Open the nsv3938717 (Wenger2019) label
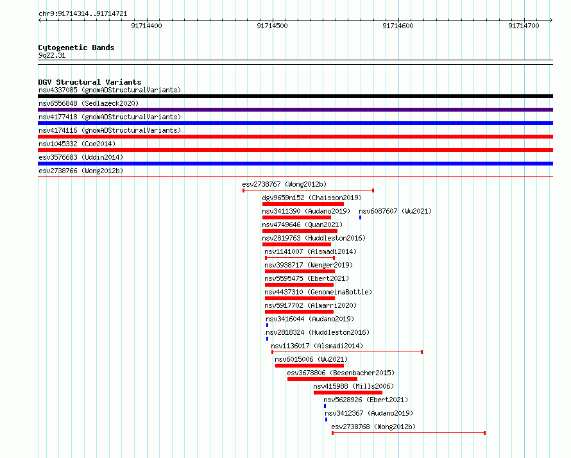The width and height of the screenshot is (571, 458). (x=309, y=265)
